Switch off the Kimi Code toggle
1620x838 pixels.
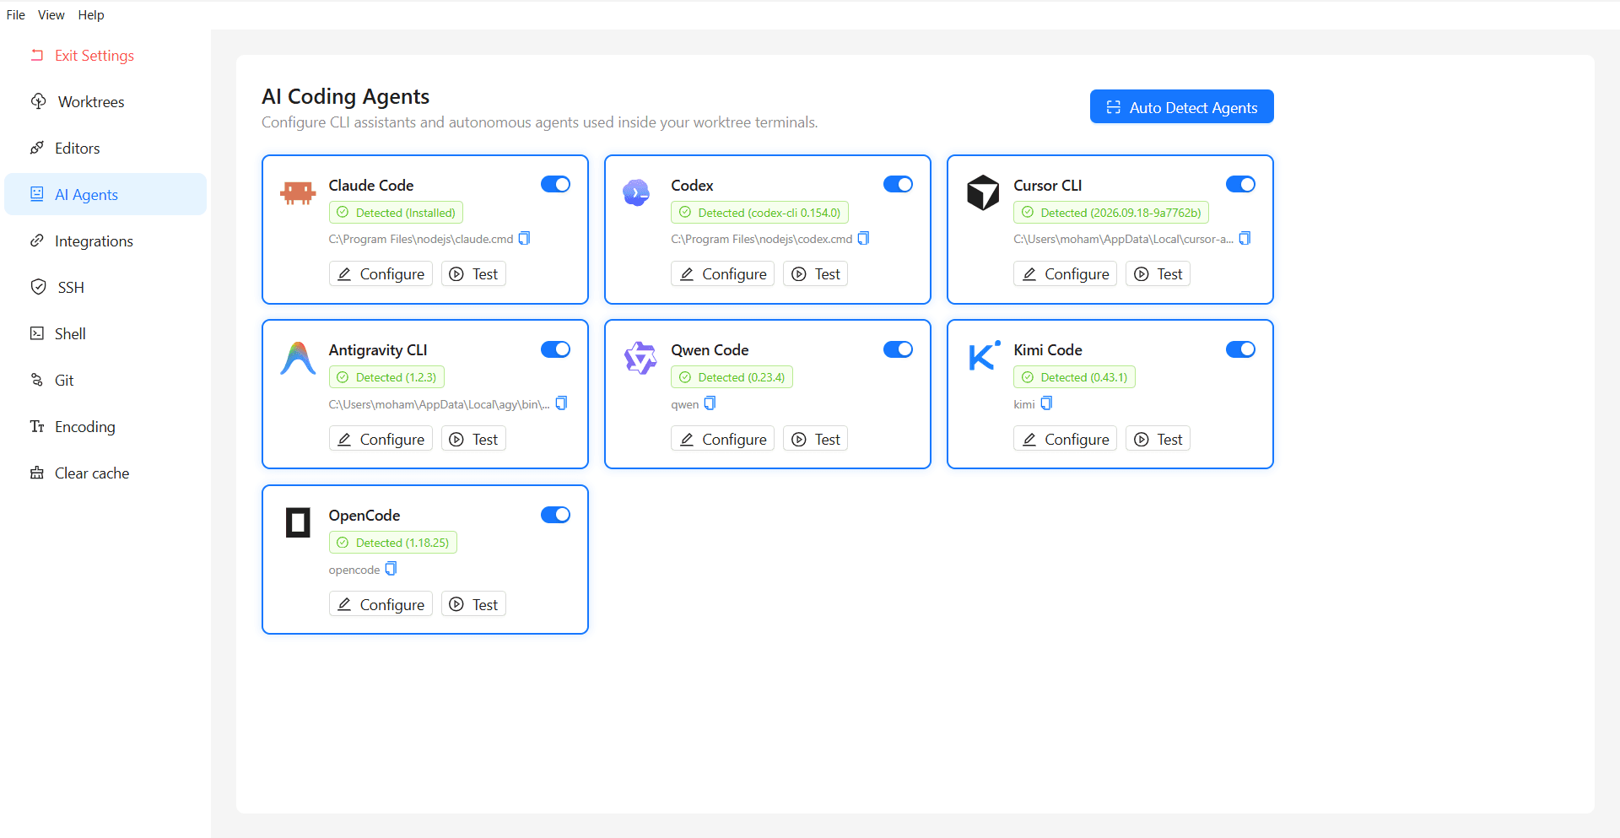coord(1241,349)
